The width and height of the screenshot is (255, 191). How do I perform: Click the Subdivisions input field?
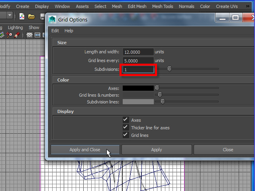(x=138, y=70)
